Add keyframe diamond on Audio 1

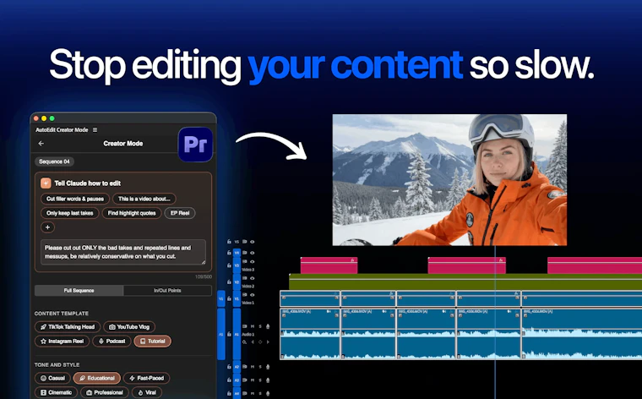(260, 342)
